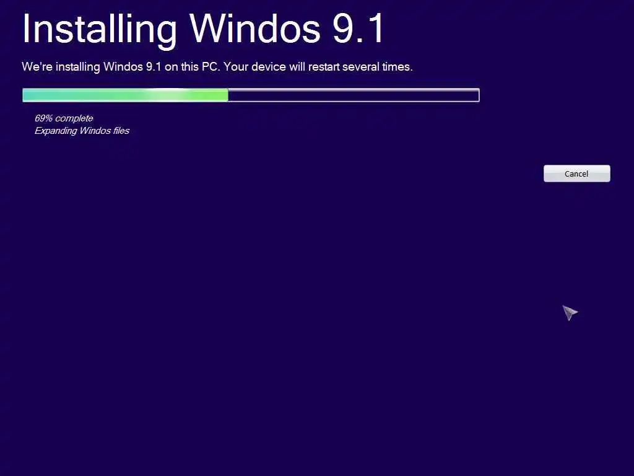
Task: Click "We're installing Windos 9.1 on this PC" sentence
Action: (x=121, y=67)
